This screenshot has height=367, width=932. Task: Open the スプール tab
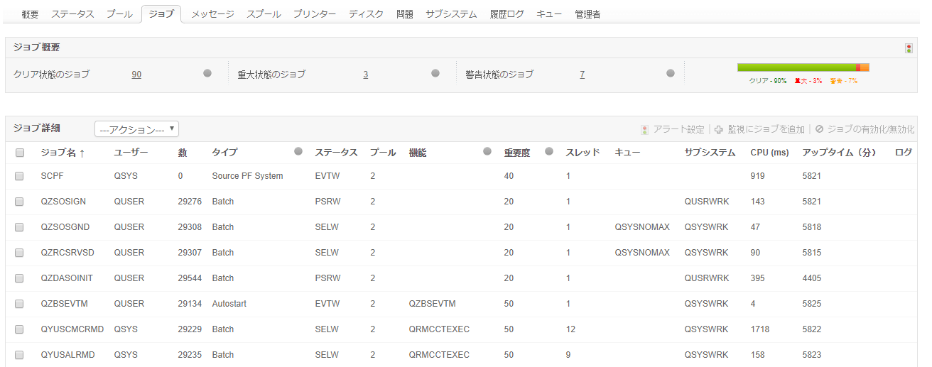point(264,14)
